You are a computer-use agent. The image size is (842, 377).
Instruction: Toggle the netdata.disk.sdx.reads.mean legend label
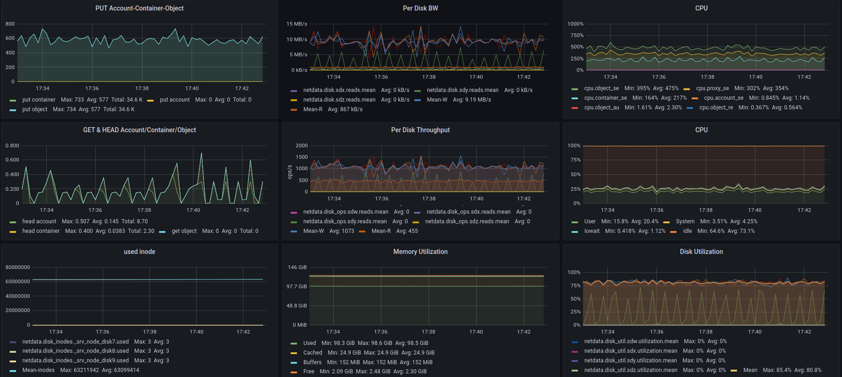click(339, 90)
